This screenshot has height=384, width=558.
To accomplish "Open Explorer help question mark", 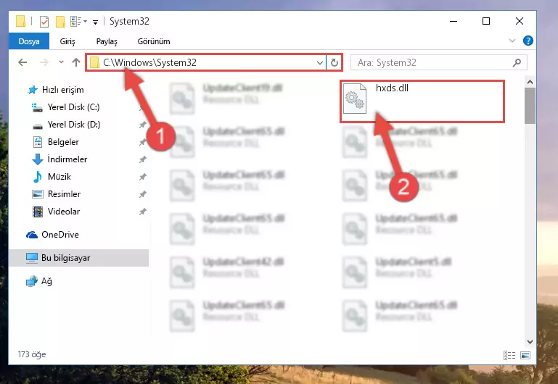I will point(528,41).
